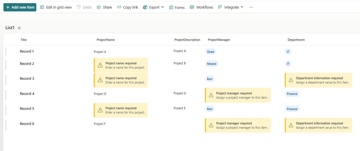The width and height of the screenshot is (360, 151).
Task: Click Project A description in Record 1
Action: click(x=180, y=51)
